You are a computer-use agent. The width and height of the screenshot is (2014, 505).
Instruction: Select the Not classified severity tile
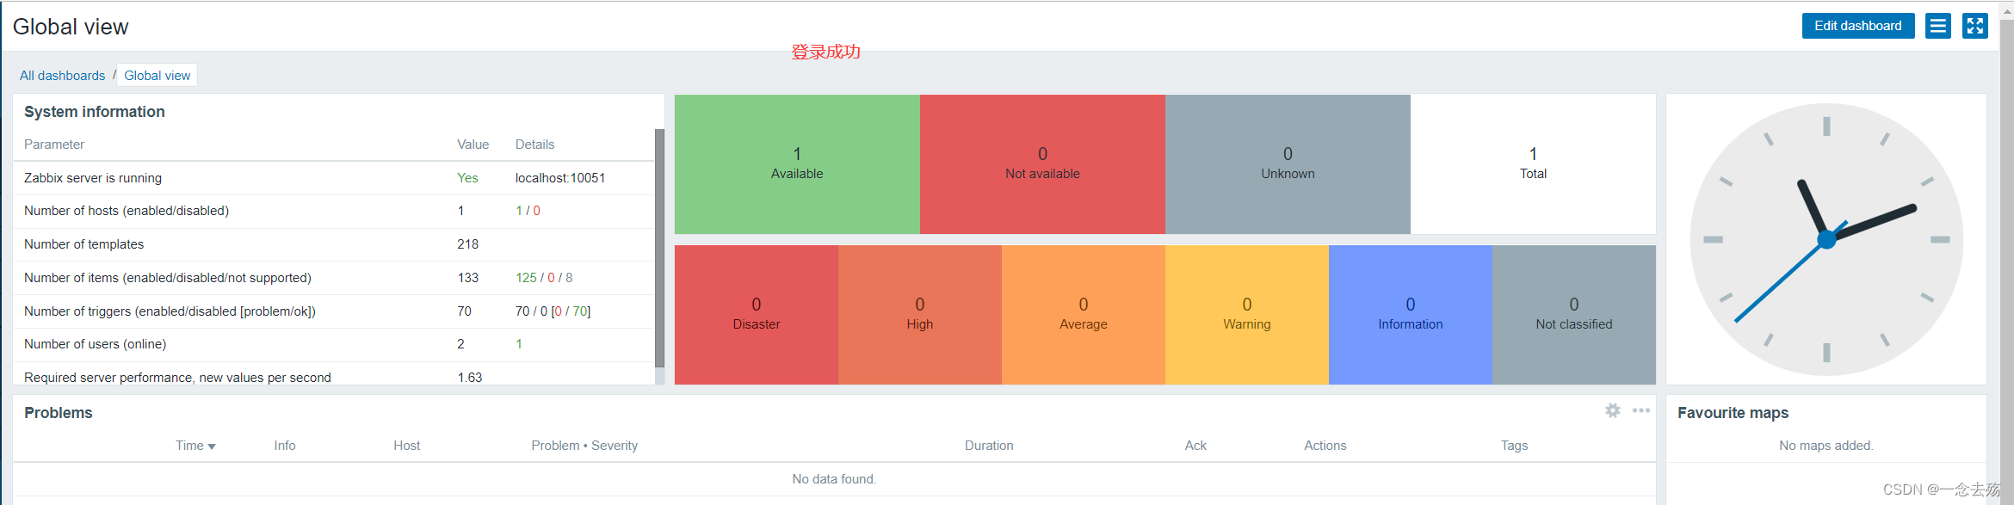pyautogui.click(x=1573, y=314)
